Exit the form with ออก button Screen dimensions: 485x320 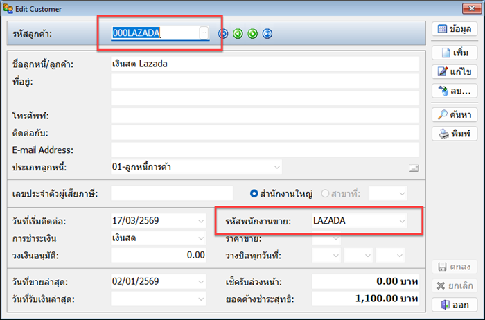455,304
